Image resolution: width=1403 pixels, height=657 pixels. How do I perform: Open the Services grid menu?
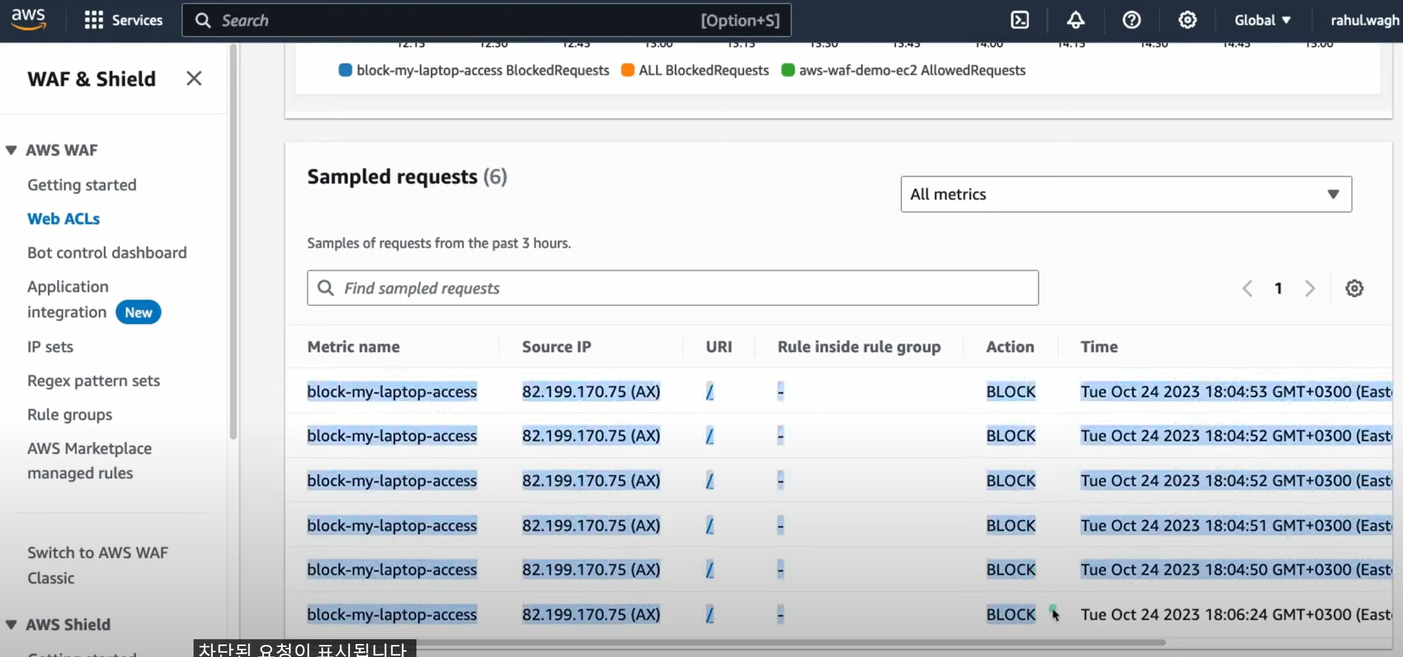[x=123, y=20]
